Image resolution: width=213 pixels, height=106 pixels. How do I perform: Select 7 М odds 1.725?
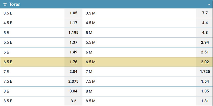204,72
